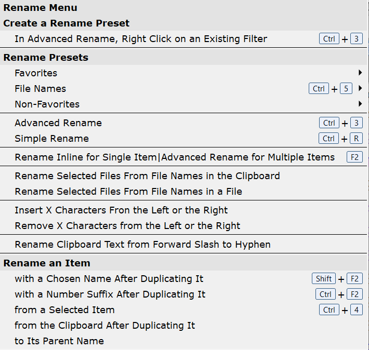Choose Rename Selected Files From Clipboard names

[147, 176]
